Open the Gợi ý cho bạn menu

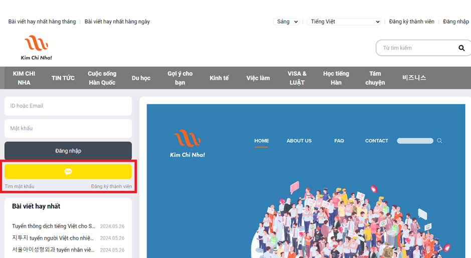pos(180,78)
